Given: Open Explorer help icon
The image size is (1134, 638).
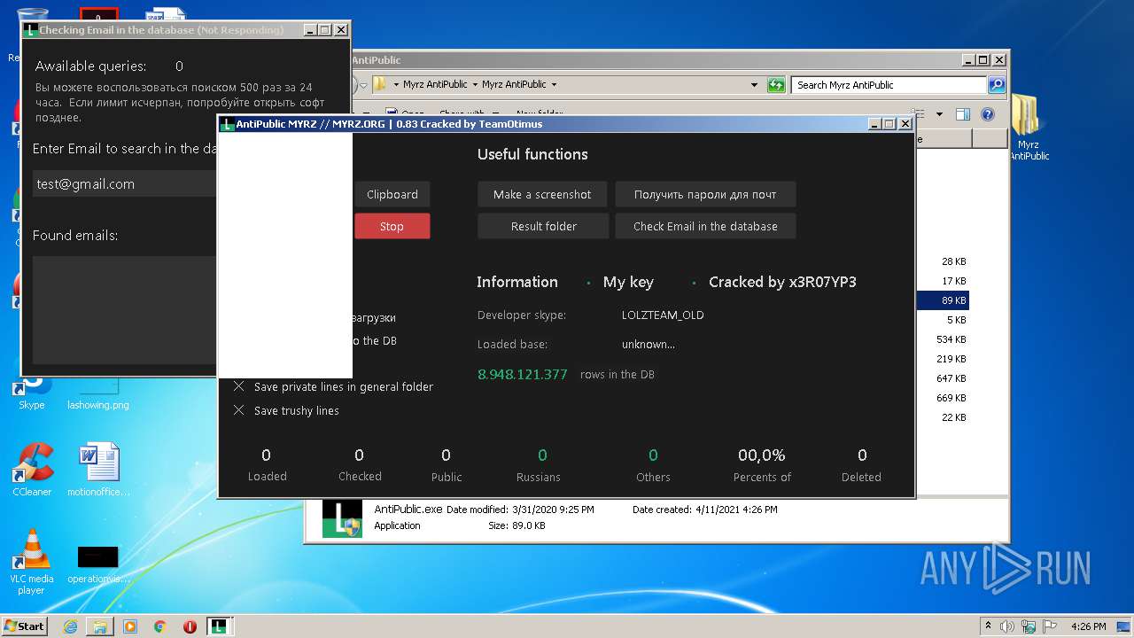Looking at the screenshot, I should point(988,114).
